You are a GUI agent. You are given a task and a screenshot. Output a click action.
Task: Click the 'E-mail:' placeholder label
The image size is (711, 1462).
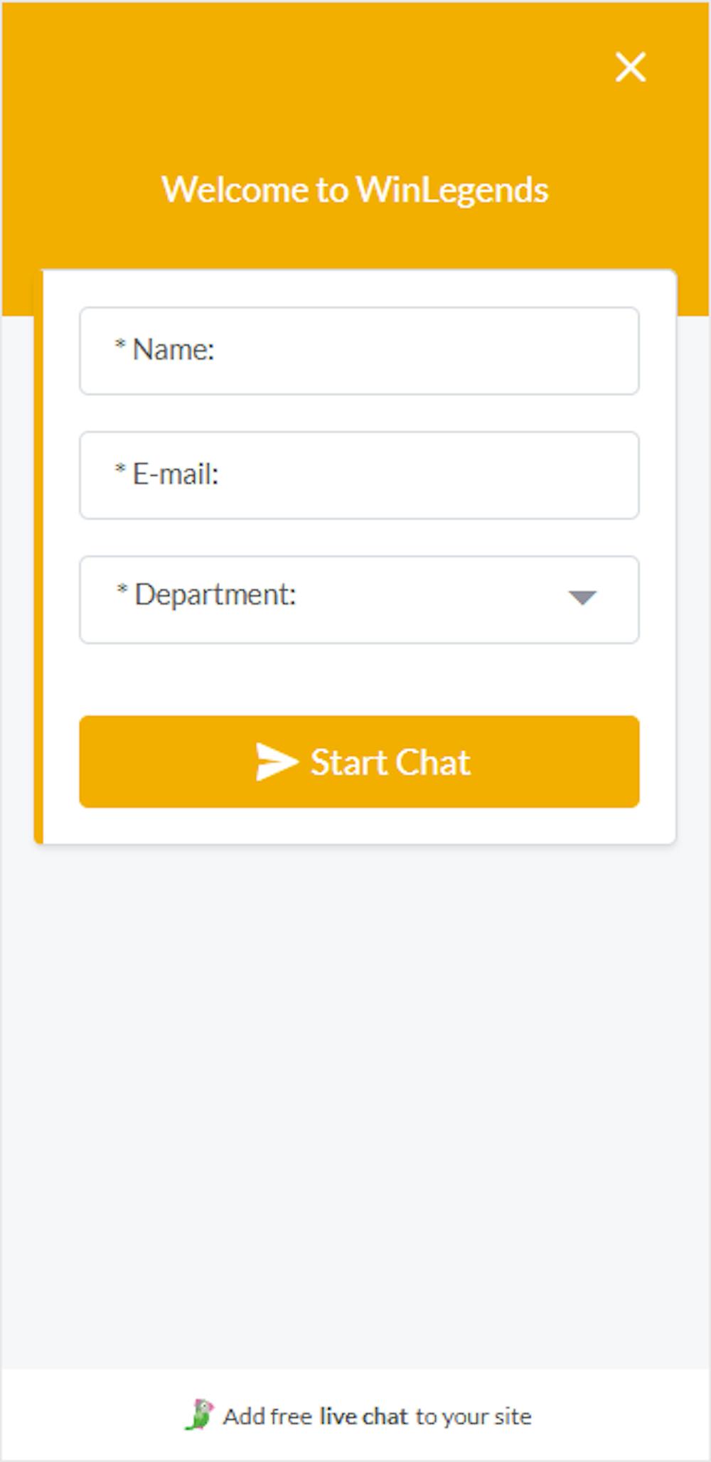176,474
